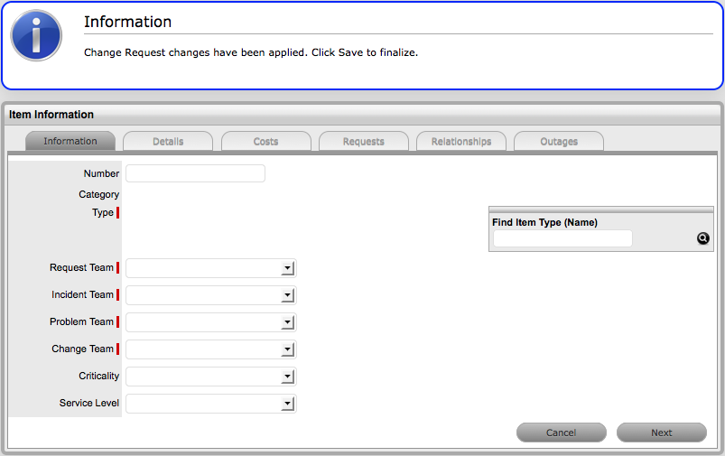The width and height of the screenshot is (725, 456).
Task: Switch to the Details tab
Action: 168,142
